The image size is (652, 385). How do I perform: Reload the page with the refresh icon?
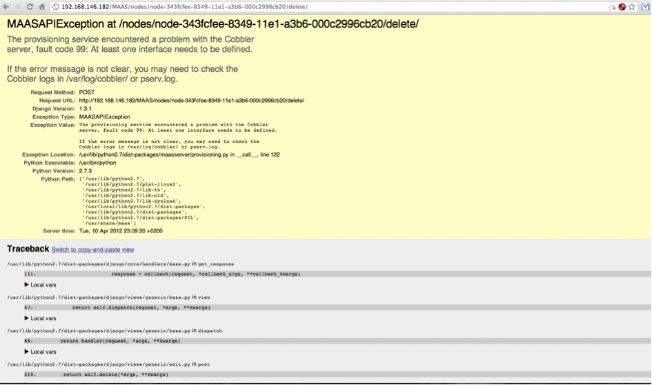point(30,7)
